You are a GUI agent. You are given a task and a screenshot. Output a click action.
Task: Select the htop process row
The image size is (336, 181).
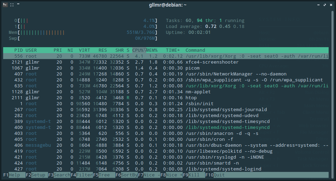[x=166, y=98]
